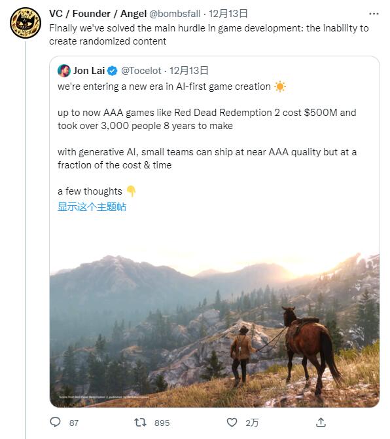390x439 pixels.
Task: Open the three-dot more options menu
Action: 374,14
